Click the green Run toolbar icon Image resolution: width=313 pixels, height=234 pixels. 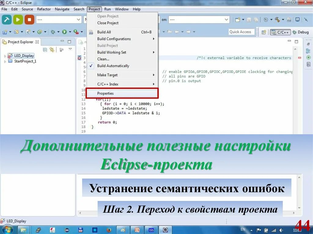point(64,32)
